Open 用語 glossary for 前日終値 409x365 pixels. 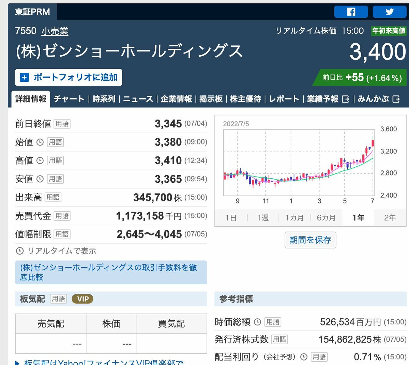coord(62,124)
